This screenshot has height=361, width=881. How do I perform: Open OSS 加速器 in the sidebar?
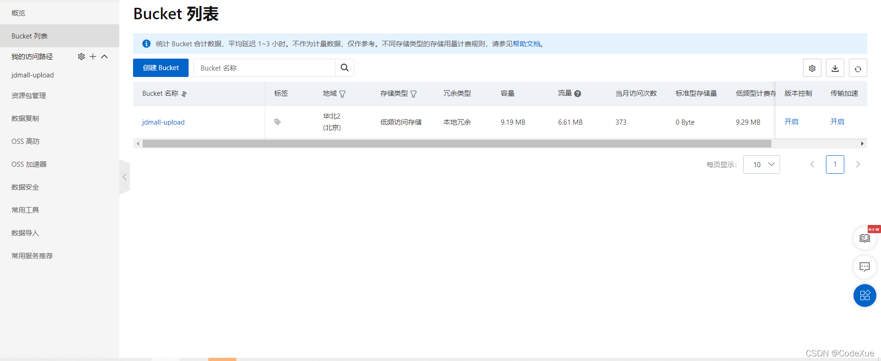29,164
